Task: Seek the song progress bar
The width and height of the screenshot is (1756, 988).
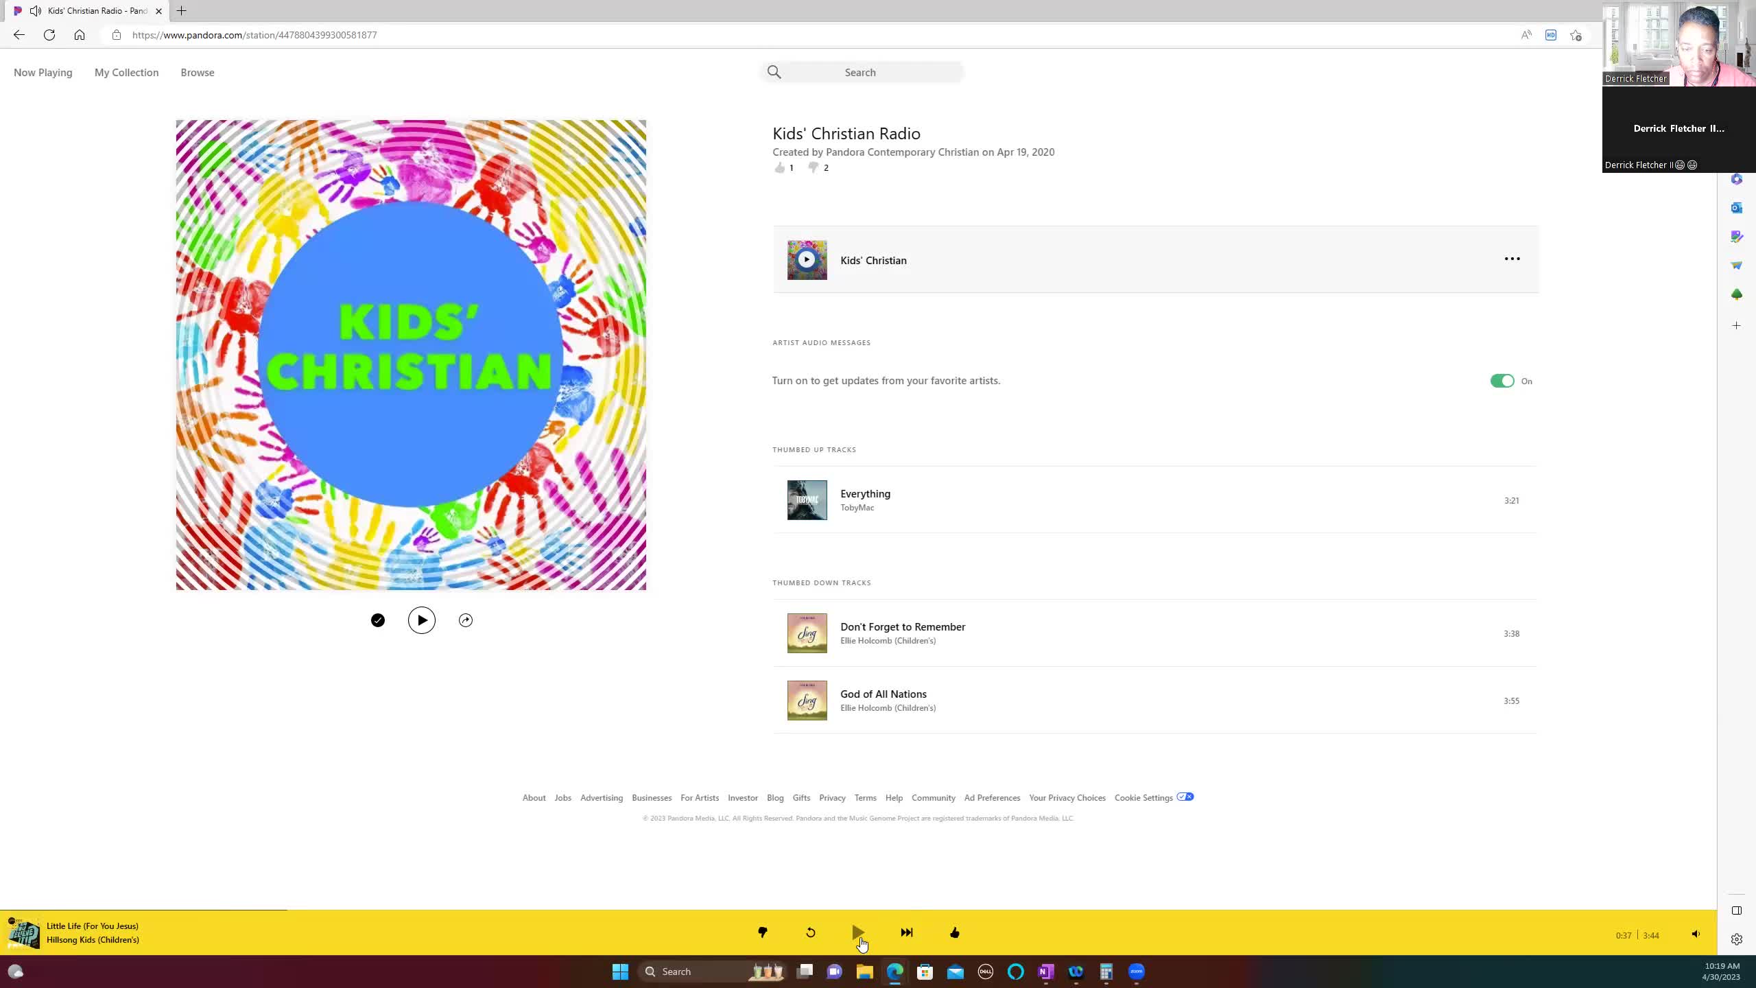Action: 858,910
